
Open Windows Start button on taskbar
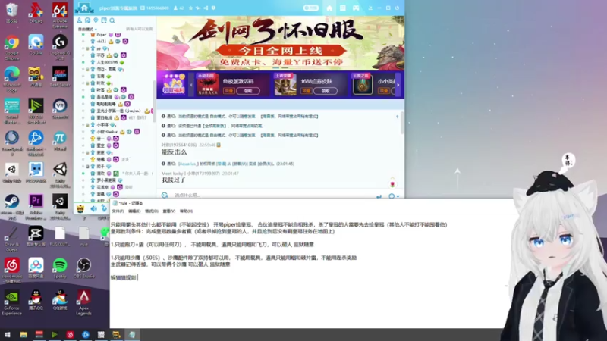pyautogui.click(x=8, y=334)
